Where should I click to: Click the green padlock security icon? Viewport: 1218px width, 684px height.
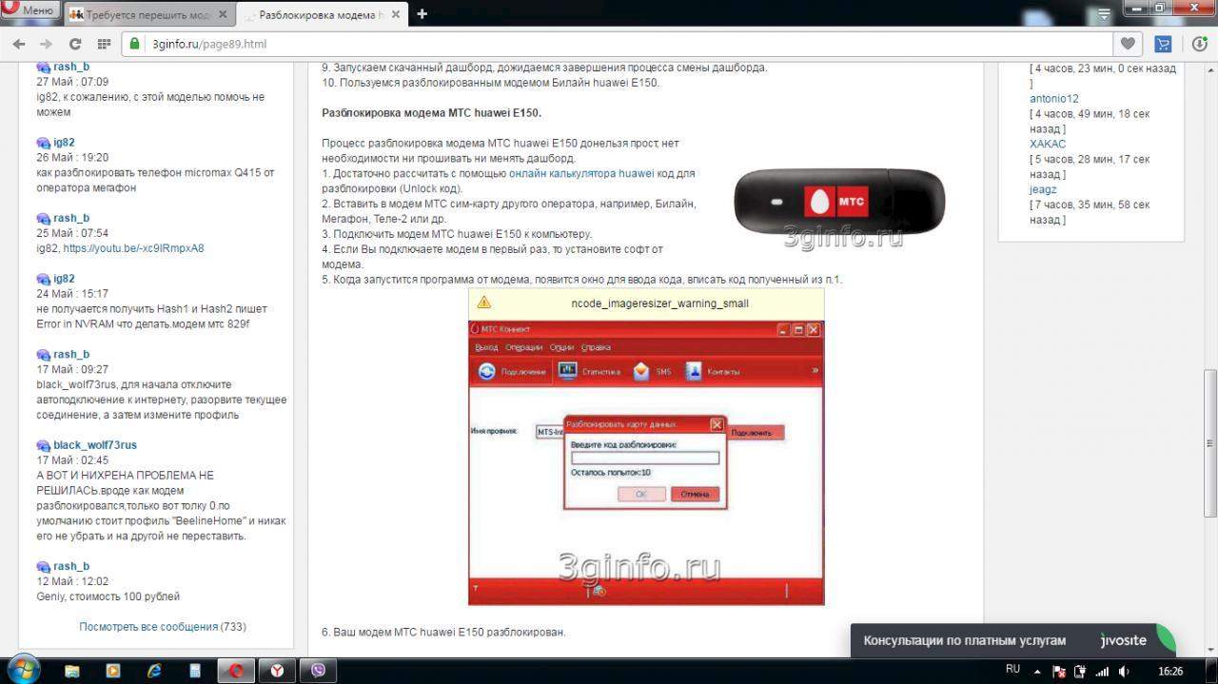coord(135,44)
